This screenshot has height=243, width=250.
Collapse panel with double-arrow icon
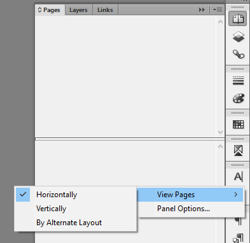tap(202, 10)
